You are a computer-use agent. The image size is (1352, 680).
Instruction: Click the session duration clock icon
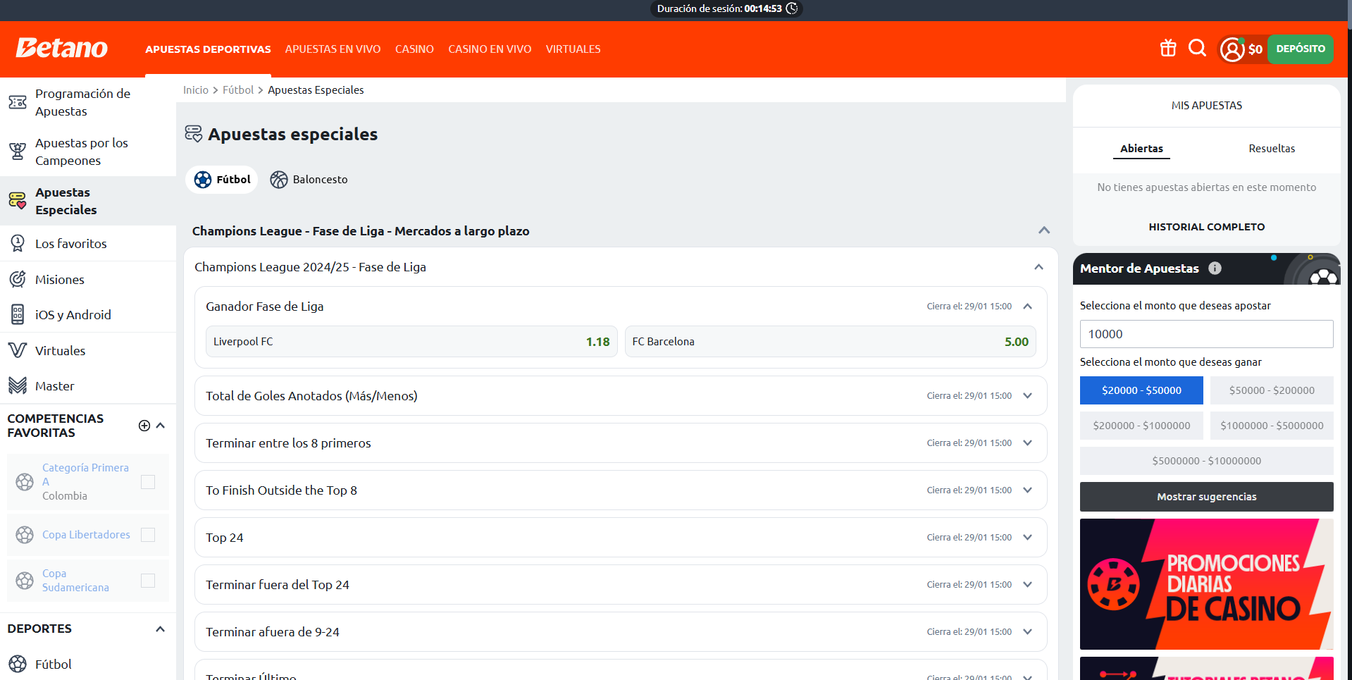tap(792, 8)
